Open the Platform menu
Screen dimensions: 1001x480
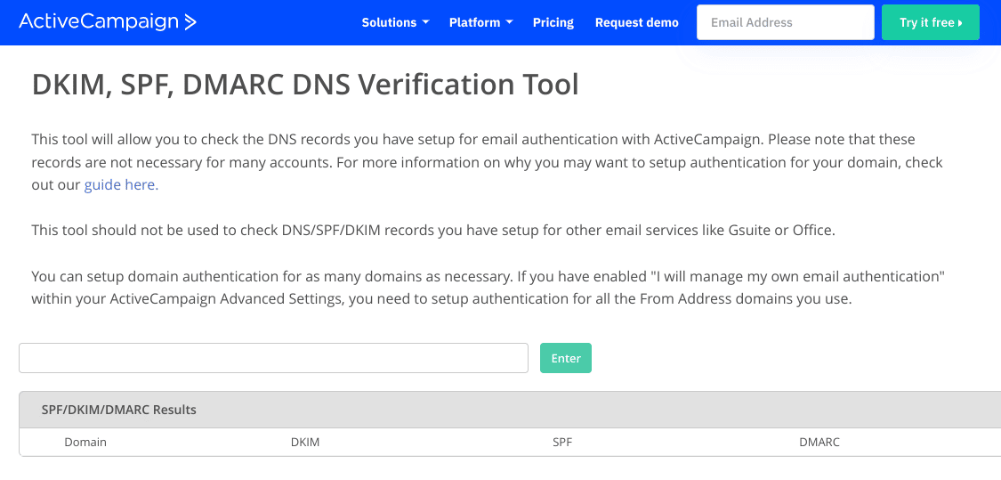coord(474,22)
